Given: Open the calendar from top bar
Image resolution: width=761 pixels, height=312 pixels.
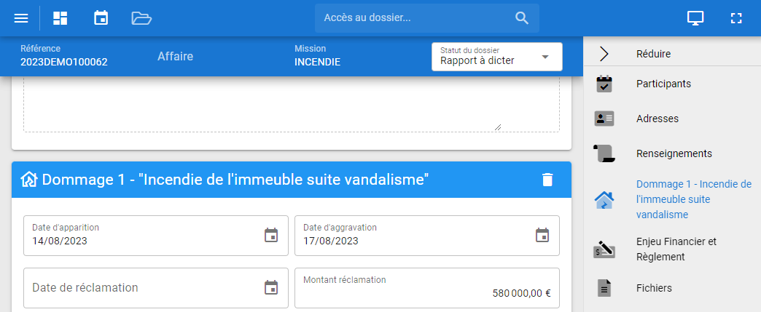Looking at the screenshot, I should (101, 18).
